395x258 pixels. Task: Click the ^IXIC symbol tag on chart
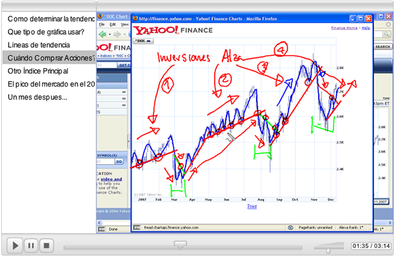pos(143,41)
